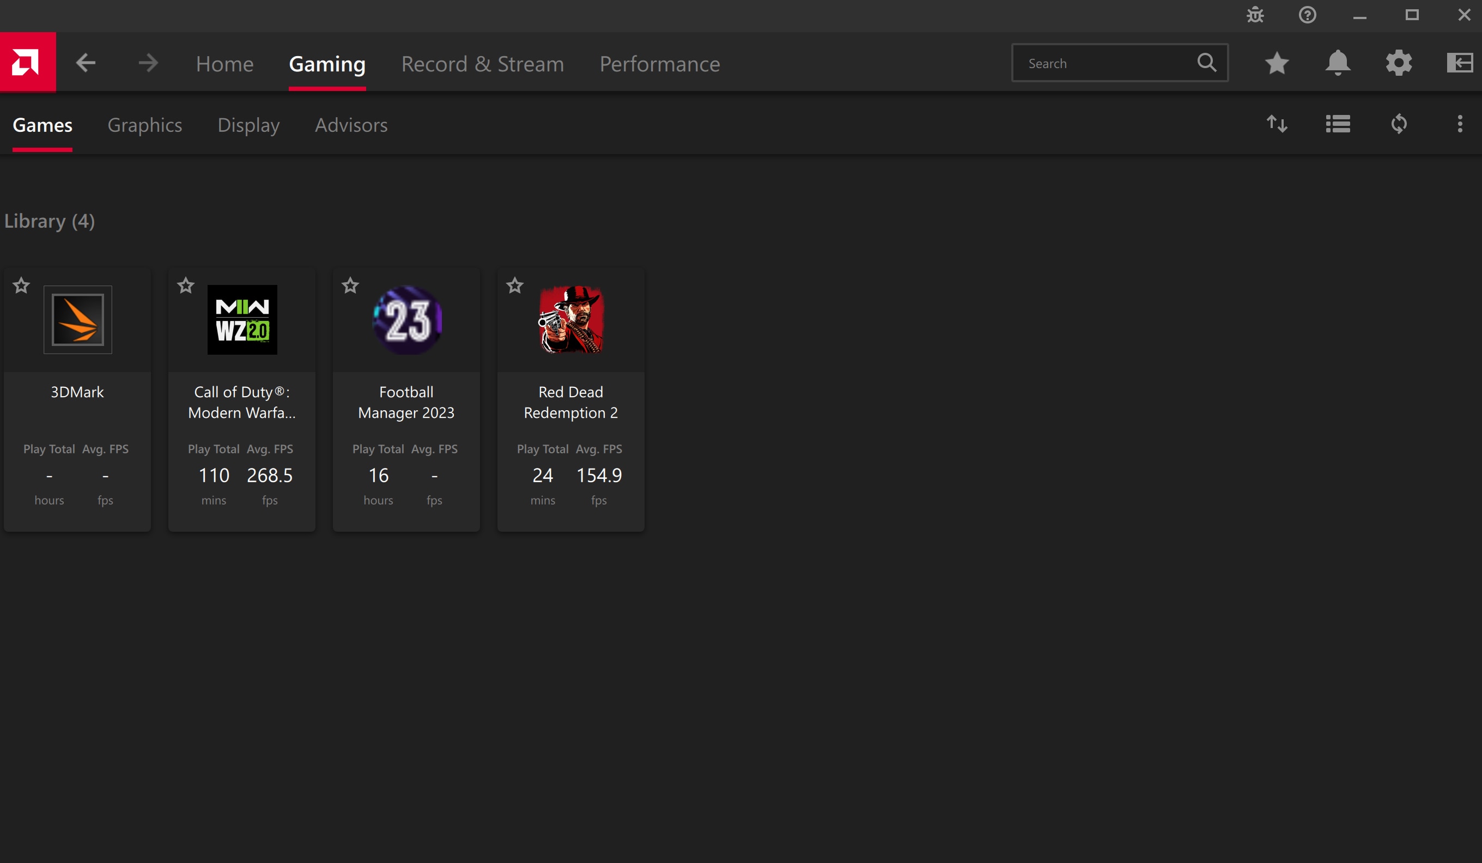Click the 110 mins play total

coord(214,475)
